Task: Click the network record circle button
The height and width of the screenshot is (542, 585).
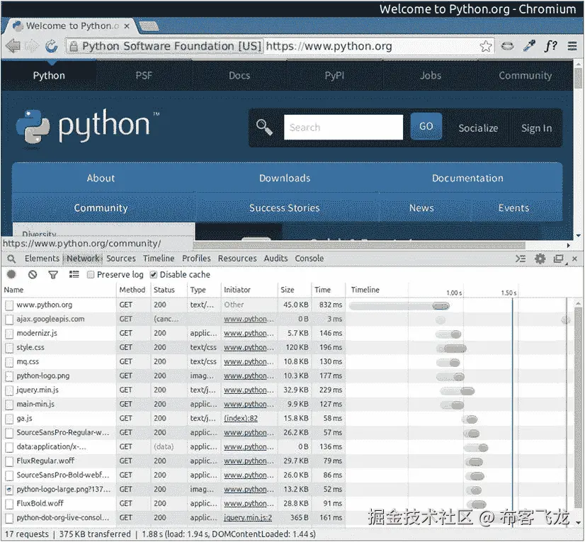Action: tap(11, 275)
